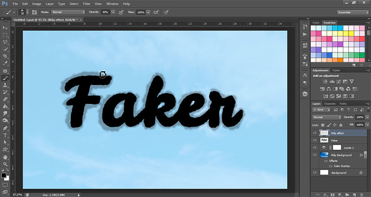Select the Eraser tool
This screenshot has height=197, width=371.
[x=5, y=99]
